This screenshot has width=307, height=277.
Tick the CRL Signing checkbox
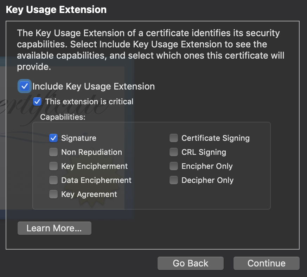tap(174, 152)
